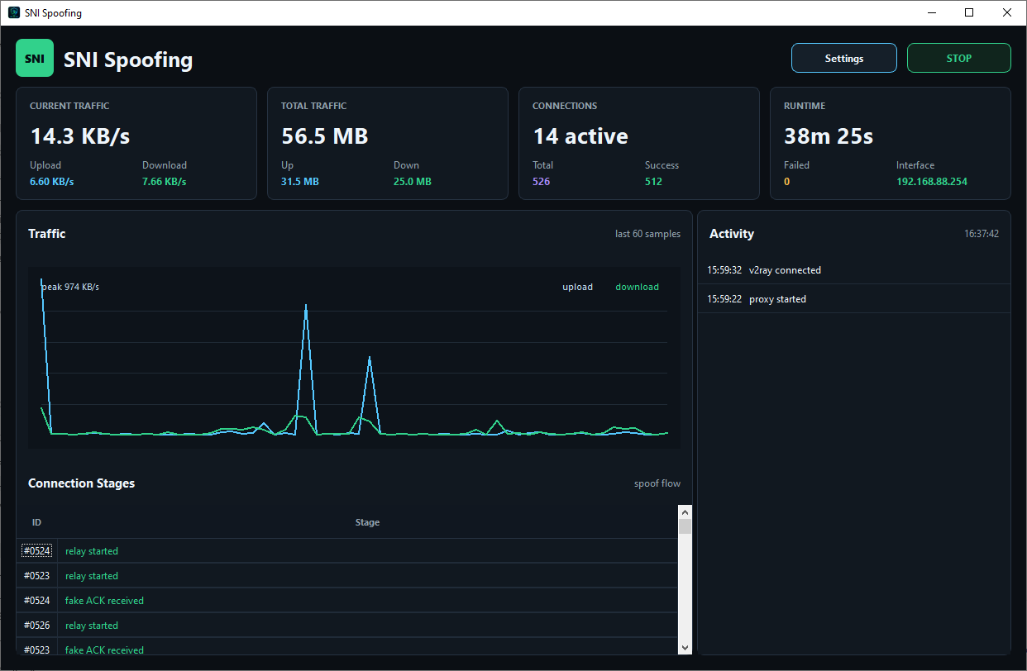This screenshot has height=671, width=1027.
Task: Click 'relay started' in the #0526 row
Action: point(92,626)
